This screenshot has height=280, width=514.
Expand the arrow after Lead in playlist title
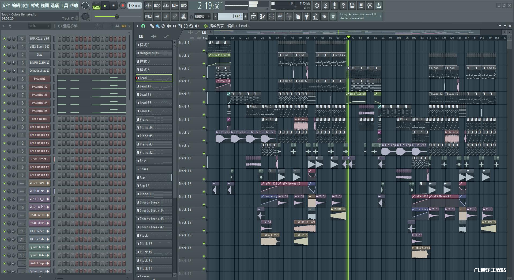pos(249,26)
